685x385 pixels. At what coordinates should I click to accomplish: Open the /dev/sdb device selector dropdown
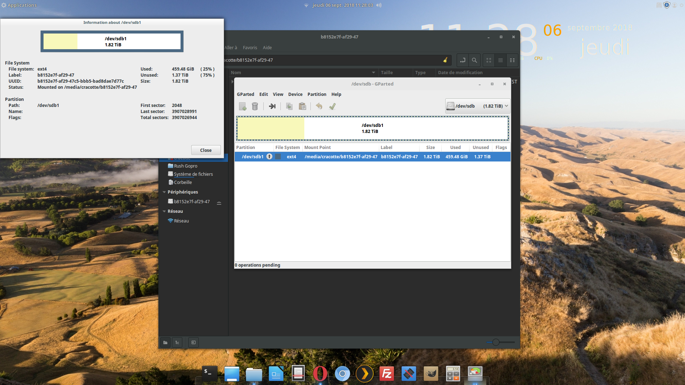[477, 106]
